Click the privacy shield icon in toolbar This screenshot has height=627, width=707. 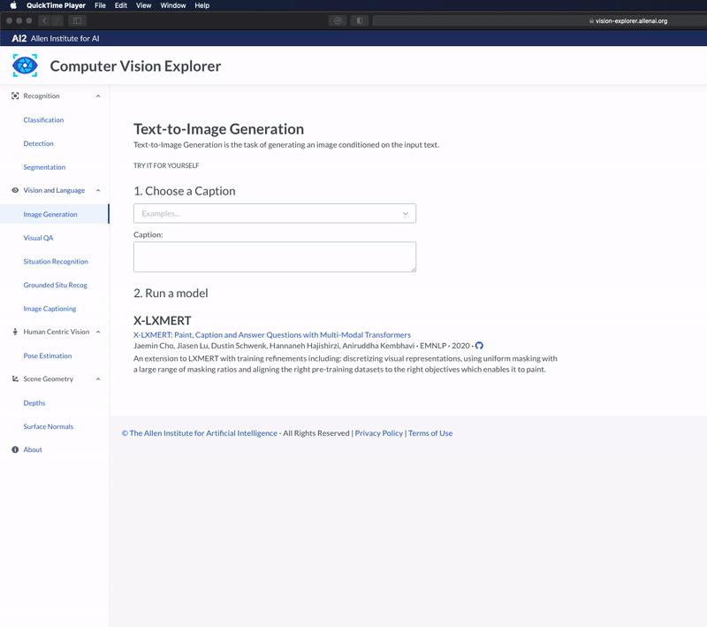pos(360,20)
